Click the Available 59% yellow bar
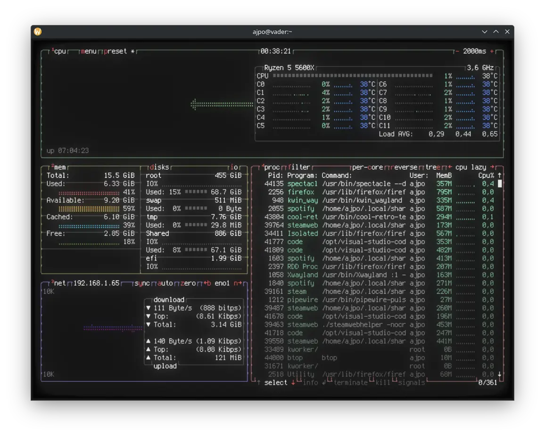 coord(89,209)
